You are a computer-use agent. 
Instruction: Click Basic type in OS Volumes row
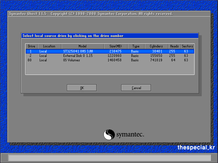135,60
